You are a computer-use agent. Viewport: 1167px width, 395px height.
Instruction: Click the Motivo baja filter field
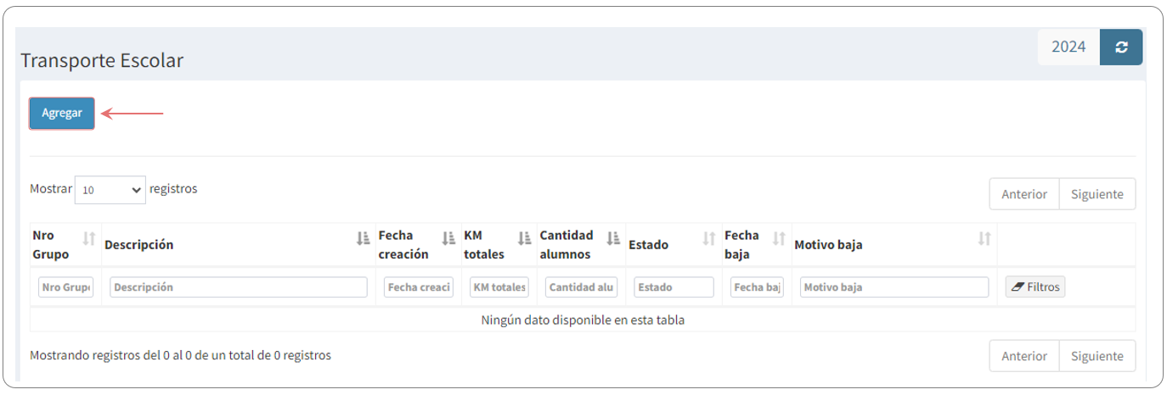pyautogui.click(x=894, y=287)
